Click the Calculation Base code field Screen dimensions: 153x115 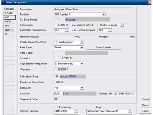coord(56,76)
